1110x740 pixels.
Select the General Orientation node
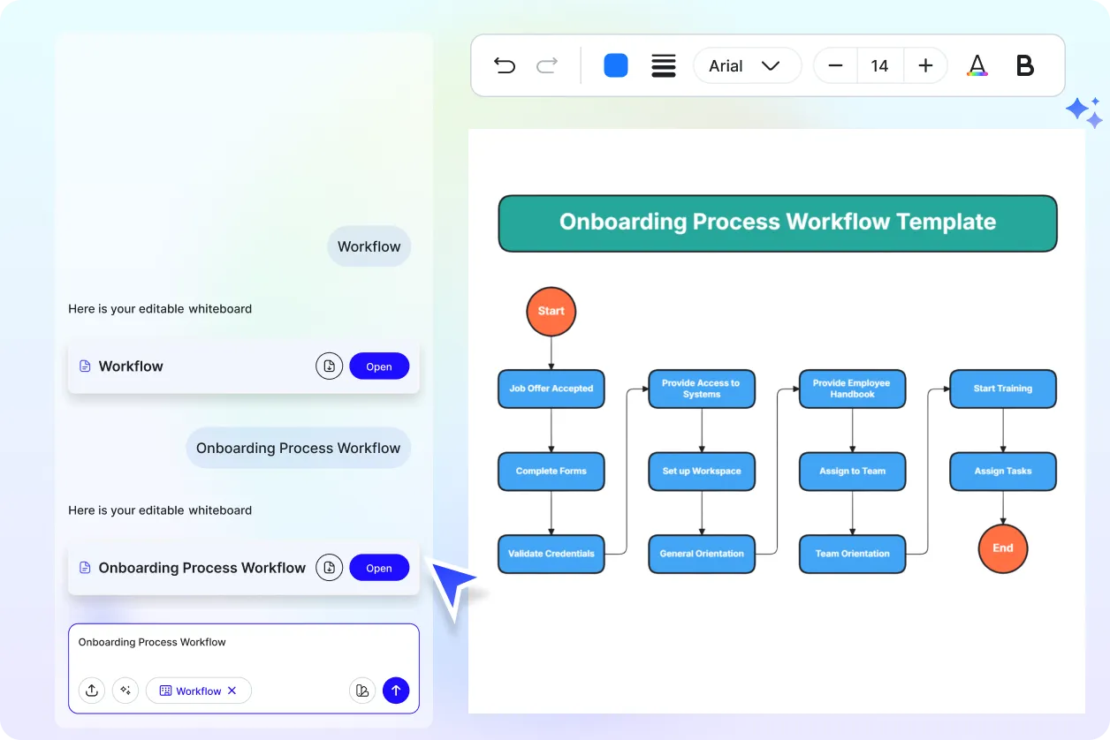(702, 554)
